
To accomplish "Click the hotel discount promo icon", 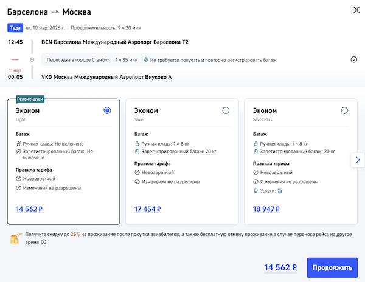I will click(16, 237).
